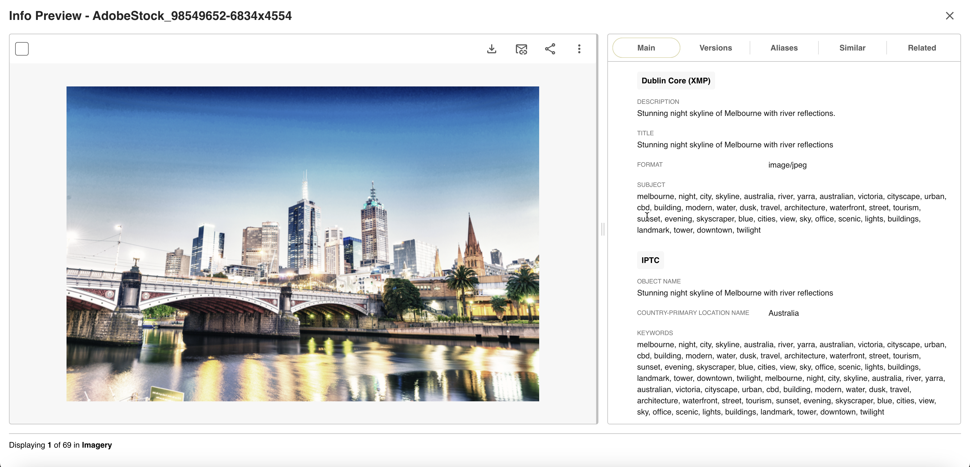Image resolution: width=970 pixels, height=467 pixels.
Task: Tick the asset selection checkbox
Action: tap(22, 49)
